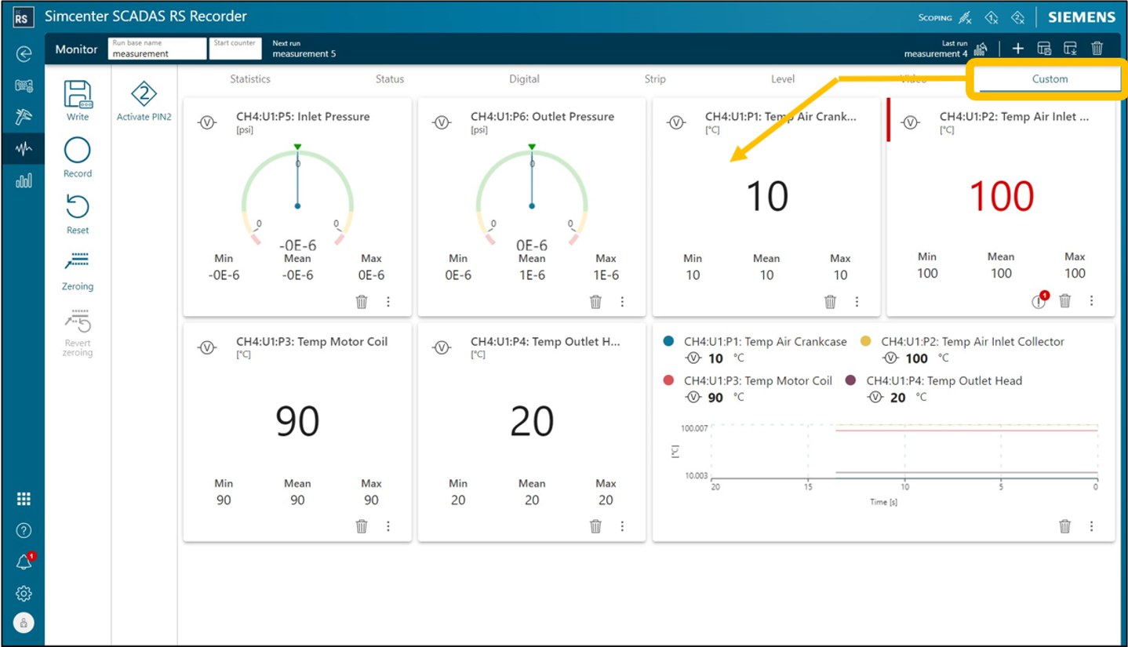Viewport: 1128px width, 647px height.
Task: Click the Write button label
Action: pos(78,117)
